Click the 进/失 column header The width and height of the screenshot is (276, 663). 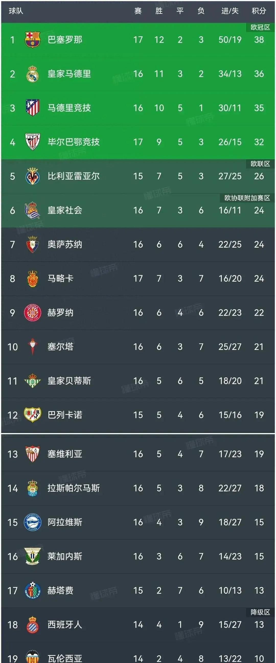pos(230,11)
